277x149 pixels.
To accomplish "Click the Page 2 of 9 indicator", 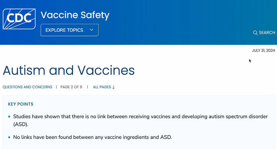I will click(71, 87).
